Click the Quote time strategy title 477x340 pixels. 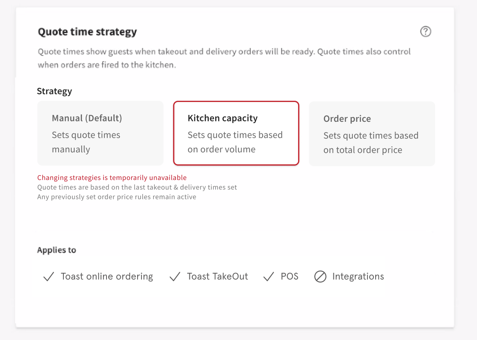(87, 31)
